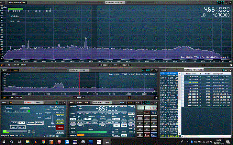
Task: Switch Aux SP to SP+WF view
Action: [x=19, y=98]
